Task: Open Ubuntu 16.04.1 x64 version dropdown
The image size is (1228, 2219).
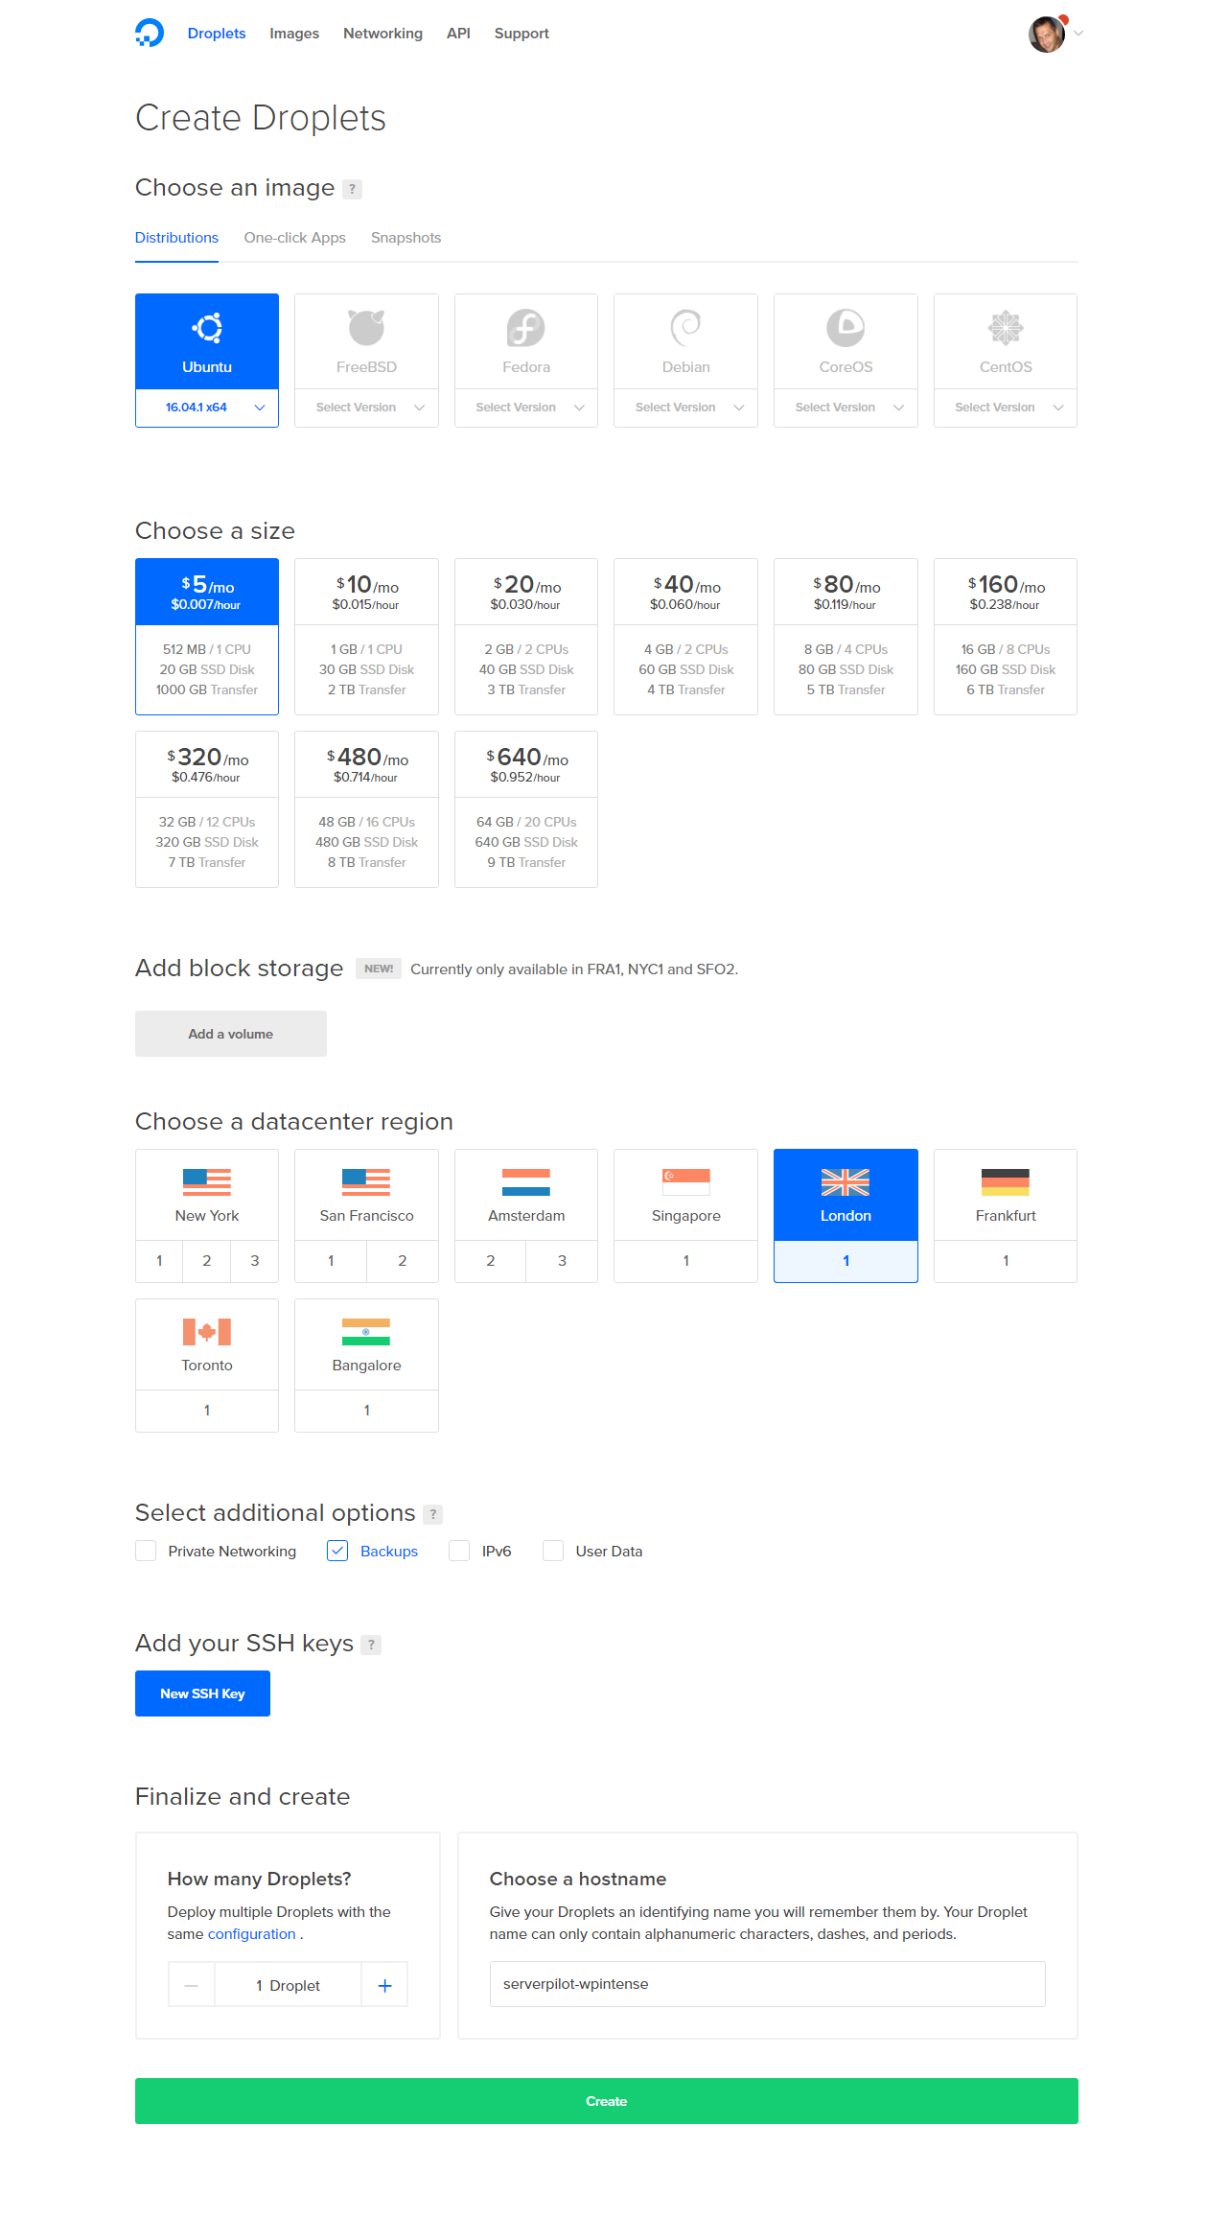Action: click(x=207, y=408)
